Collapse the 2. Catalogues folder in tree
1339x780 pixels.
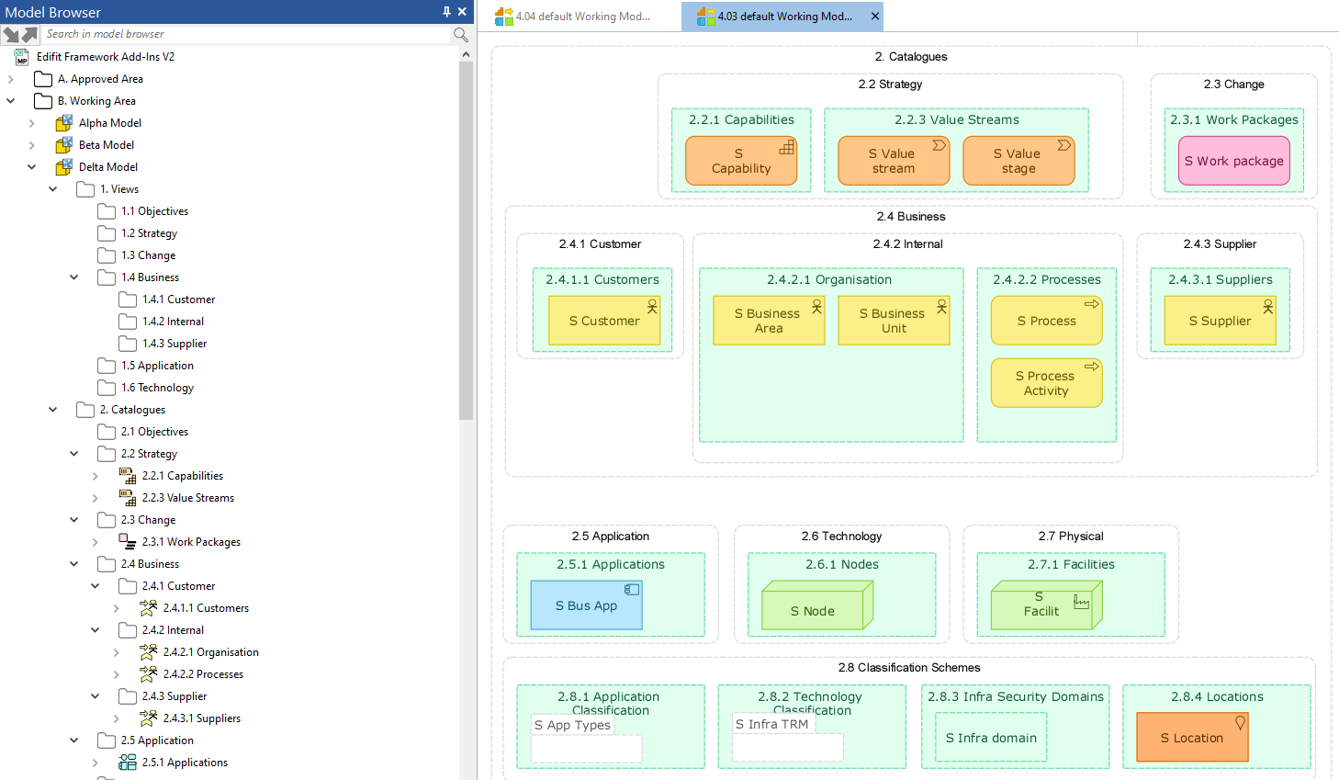click(x=53, y=410)
